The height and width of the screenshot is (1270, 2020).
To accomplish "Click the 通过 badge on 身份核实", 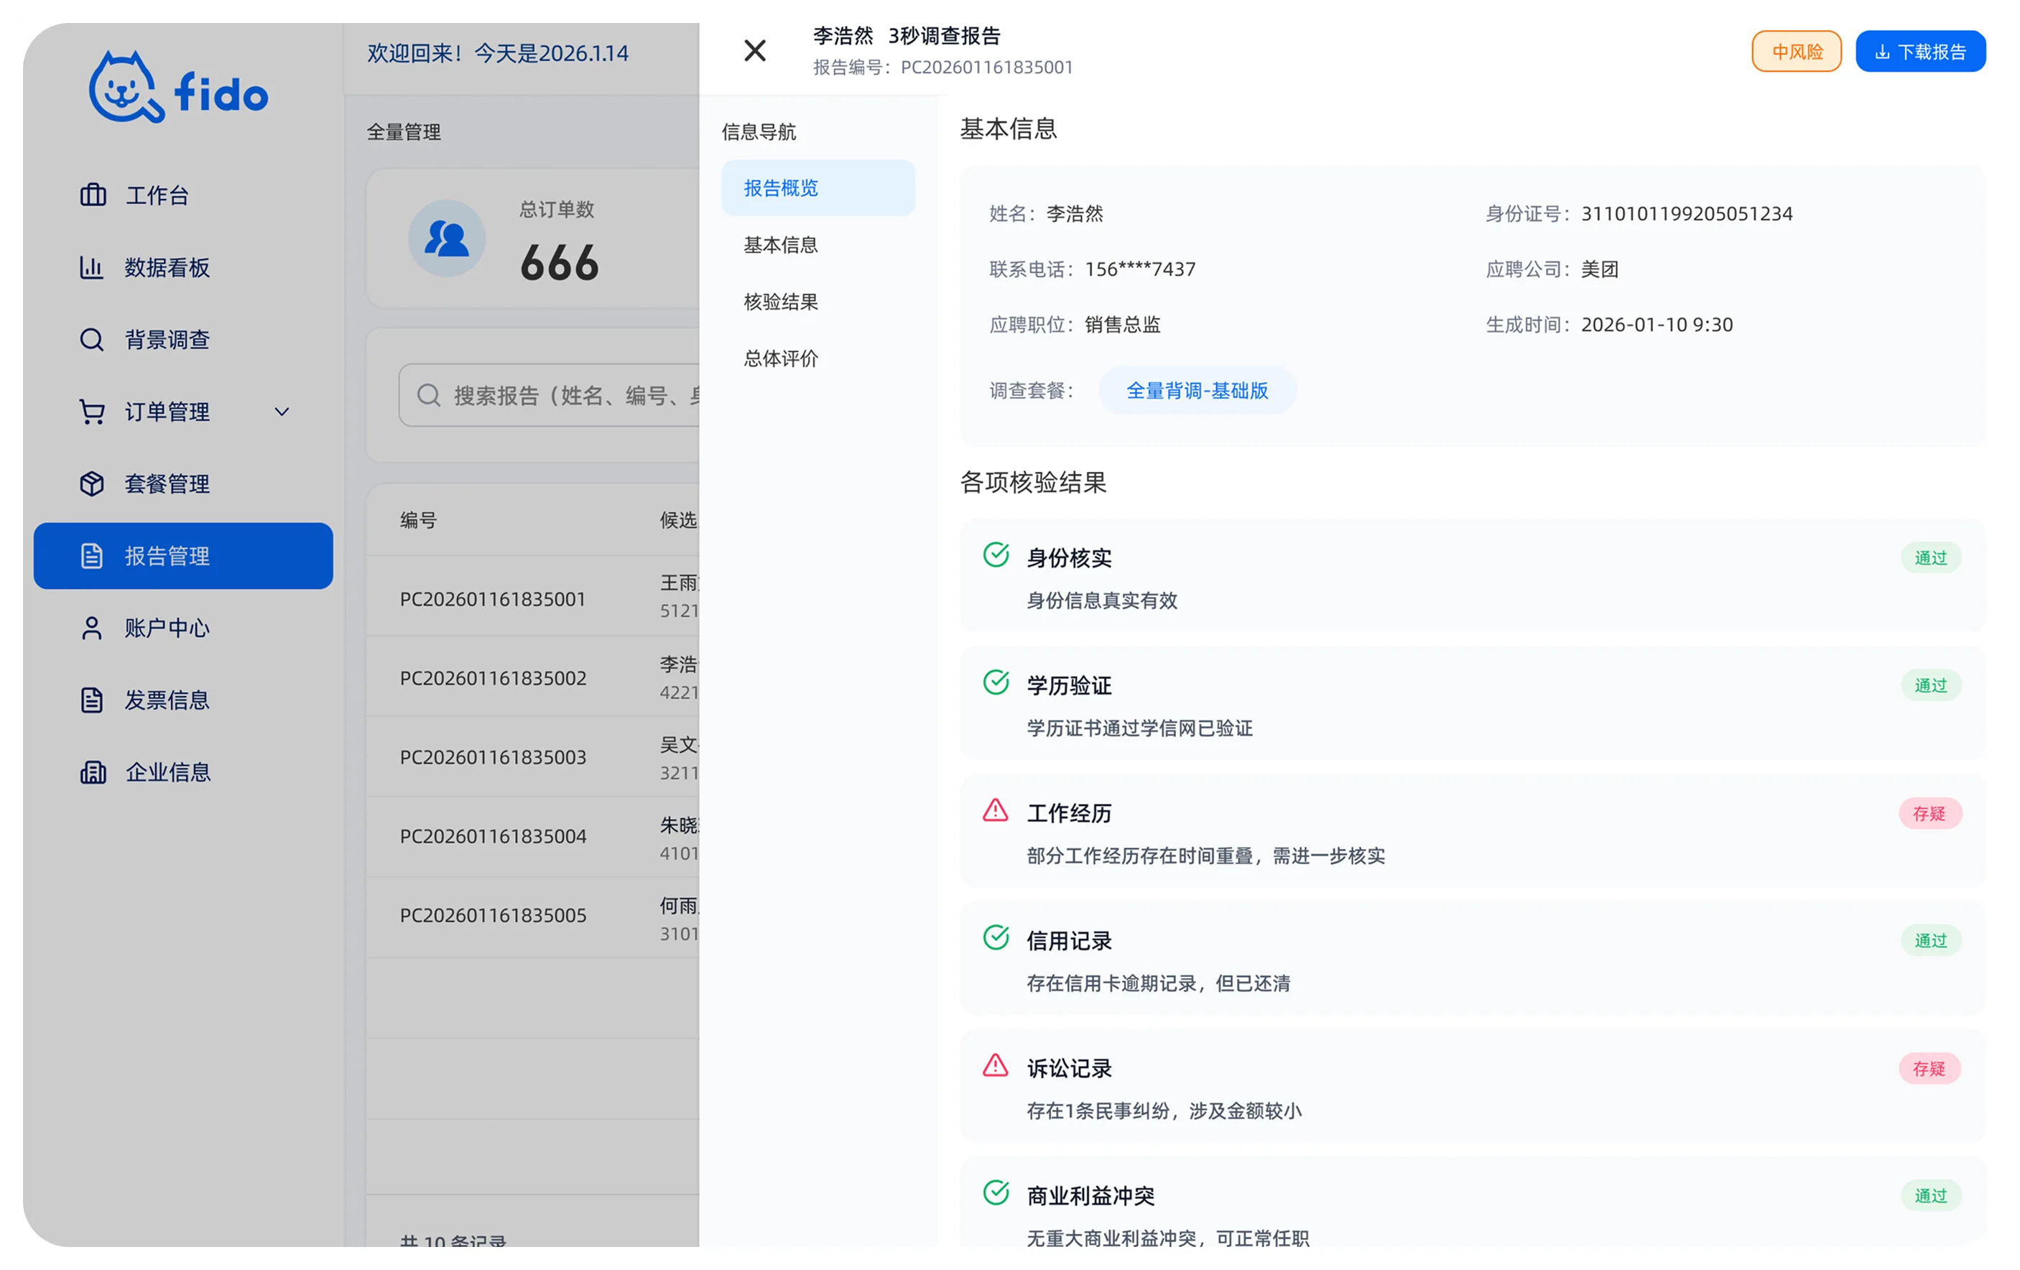I will (x=1930, y=559).
